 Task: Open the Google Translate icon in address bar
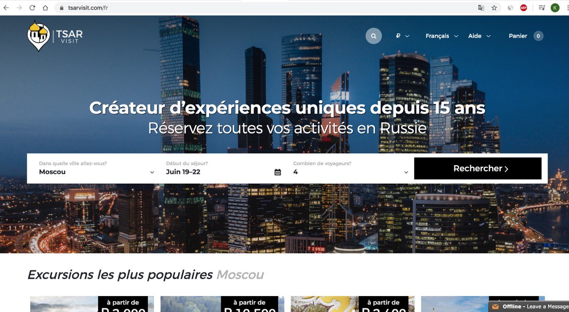tap(481, 8)
